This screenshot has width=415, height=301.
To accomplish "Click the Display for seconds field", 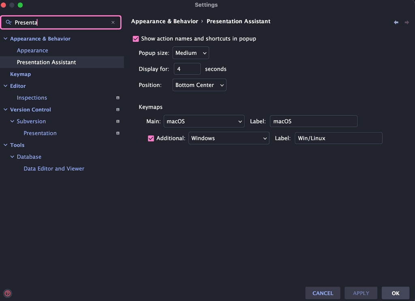I will [187, 69].
